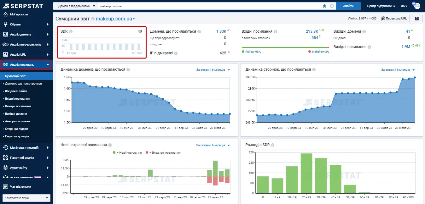Clear the search field with the X icon
Image resolution: width=425 pixels, height=204 pixels.
coord(332,6)
